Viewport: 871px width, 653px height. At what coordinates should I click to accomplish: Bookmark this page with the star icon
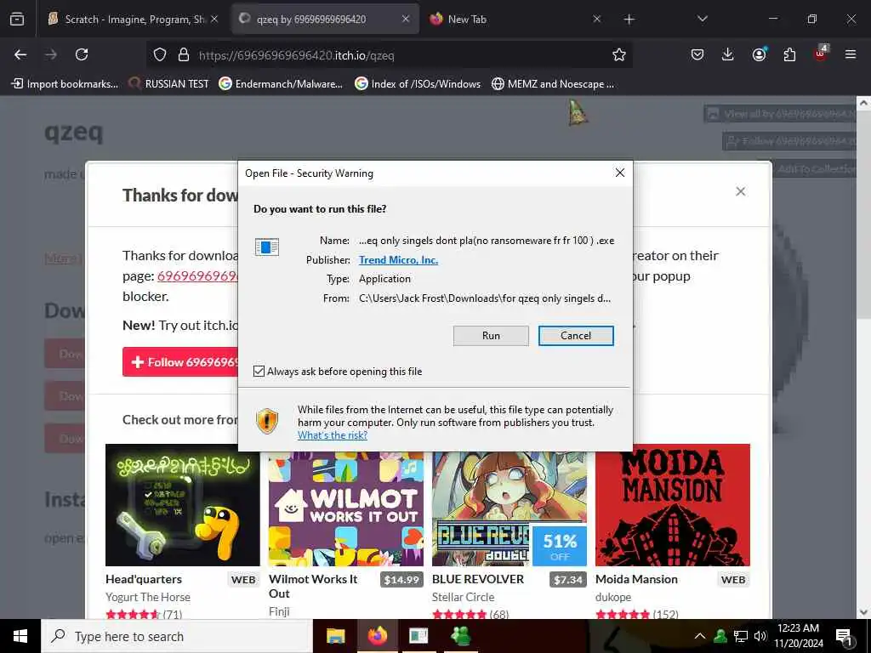(619, 54)
